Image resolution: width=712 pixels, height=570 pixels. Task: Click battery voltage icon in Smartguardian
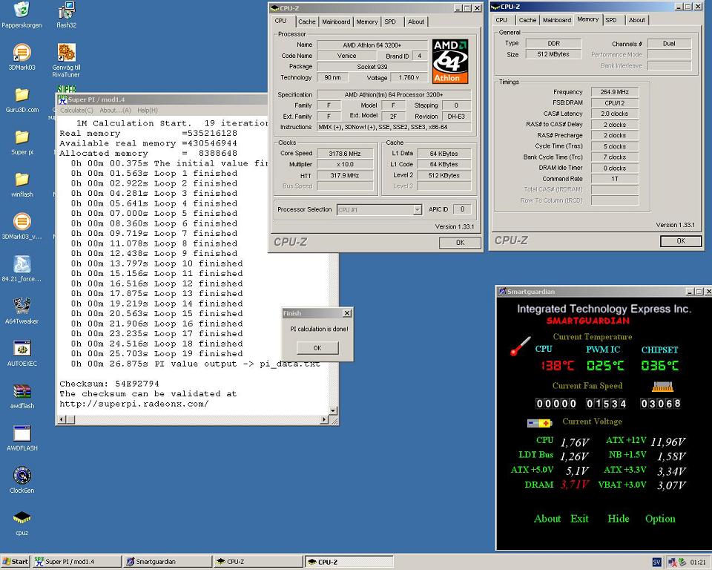pos(539,423)
